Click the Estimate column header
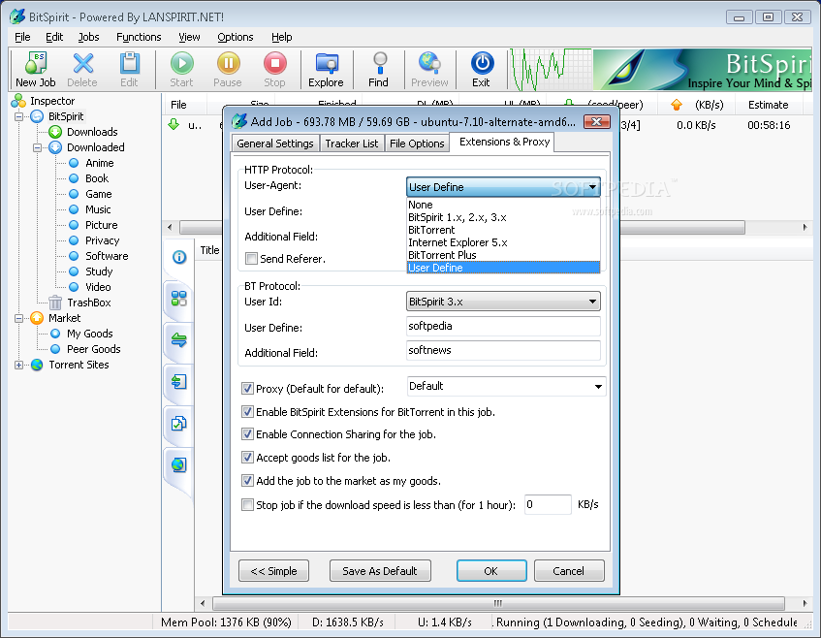 click(x=768, y=105)
